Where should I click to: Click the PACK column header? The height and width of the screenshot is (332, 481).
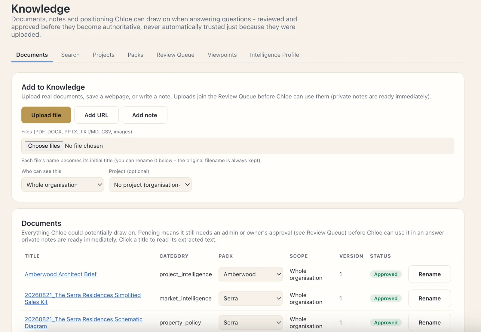tap(225, 256)
